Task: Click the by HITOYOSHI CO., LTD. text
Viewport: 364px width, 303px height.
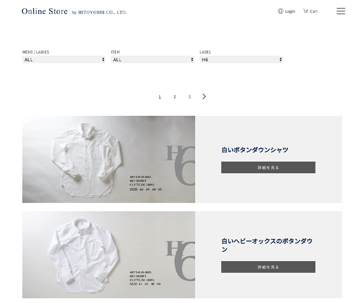Action: tap(99, 12)
